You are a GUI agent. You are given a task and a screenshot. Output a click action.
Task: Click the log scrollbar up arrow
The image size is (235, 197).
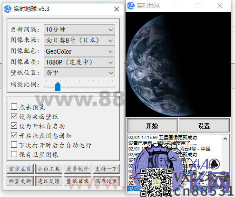225,139
